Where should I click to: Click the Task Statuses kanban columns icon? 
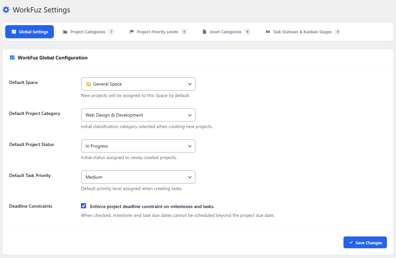click(x=268, y=32)
